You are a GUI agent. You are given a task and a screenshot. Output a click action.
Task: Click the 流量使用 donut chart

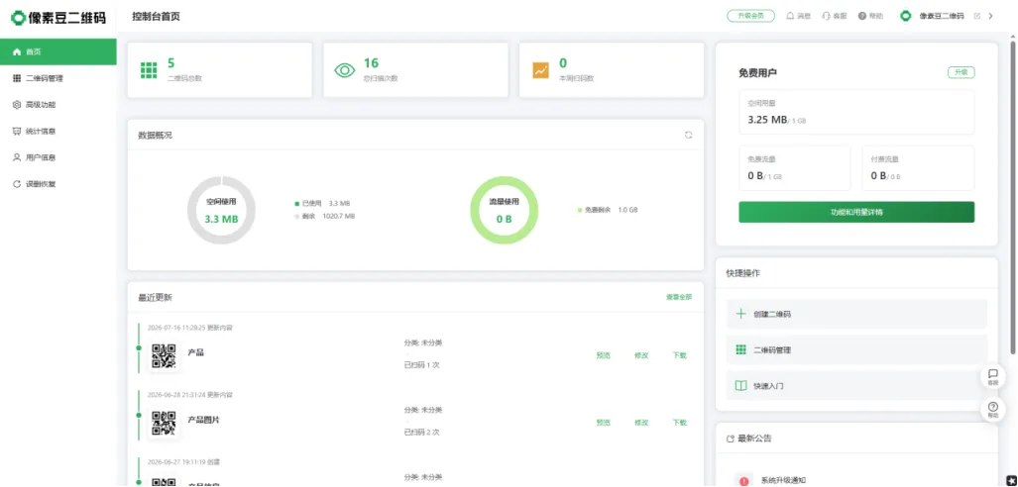tap(505, 210)
